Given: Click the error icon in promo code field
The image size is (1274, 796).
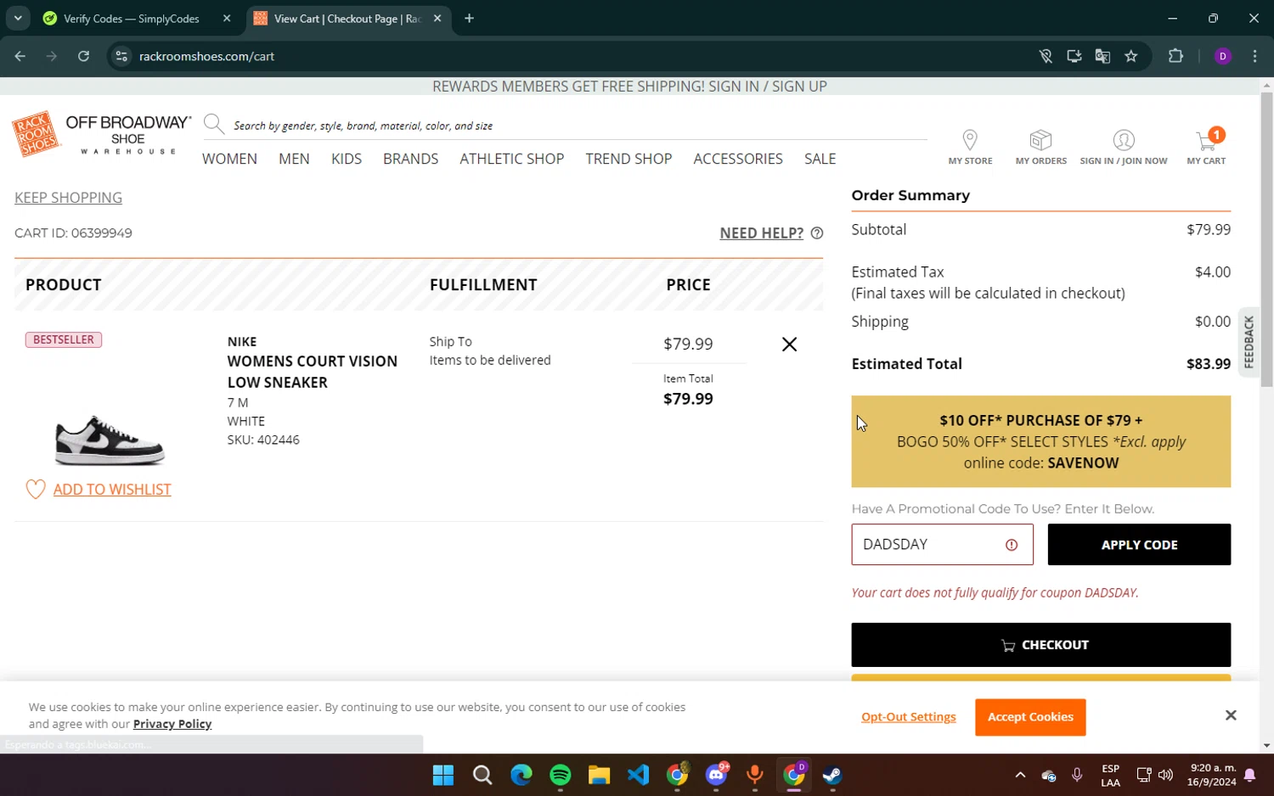Looking at the screenshot, I should (x=1012, y=545).
